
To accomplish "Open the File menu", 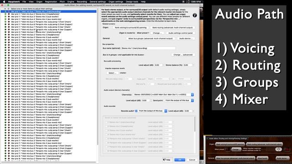I will click(24, 2).
